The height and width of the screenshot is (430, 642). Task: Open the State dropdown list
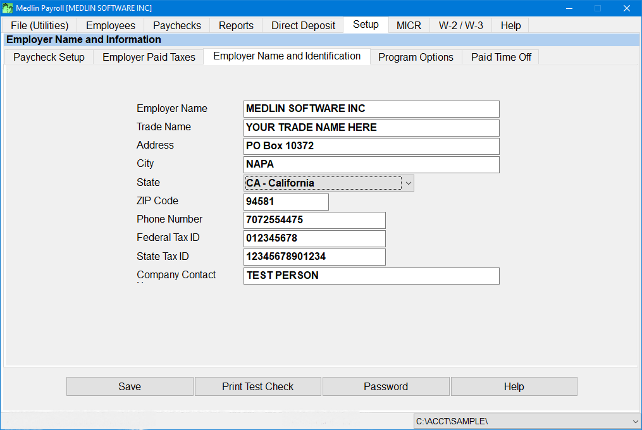click(x=409, y=183)
